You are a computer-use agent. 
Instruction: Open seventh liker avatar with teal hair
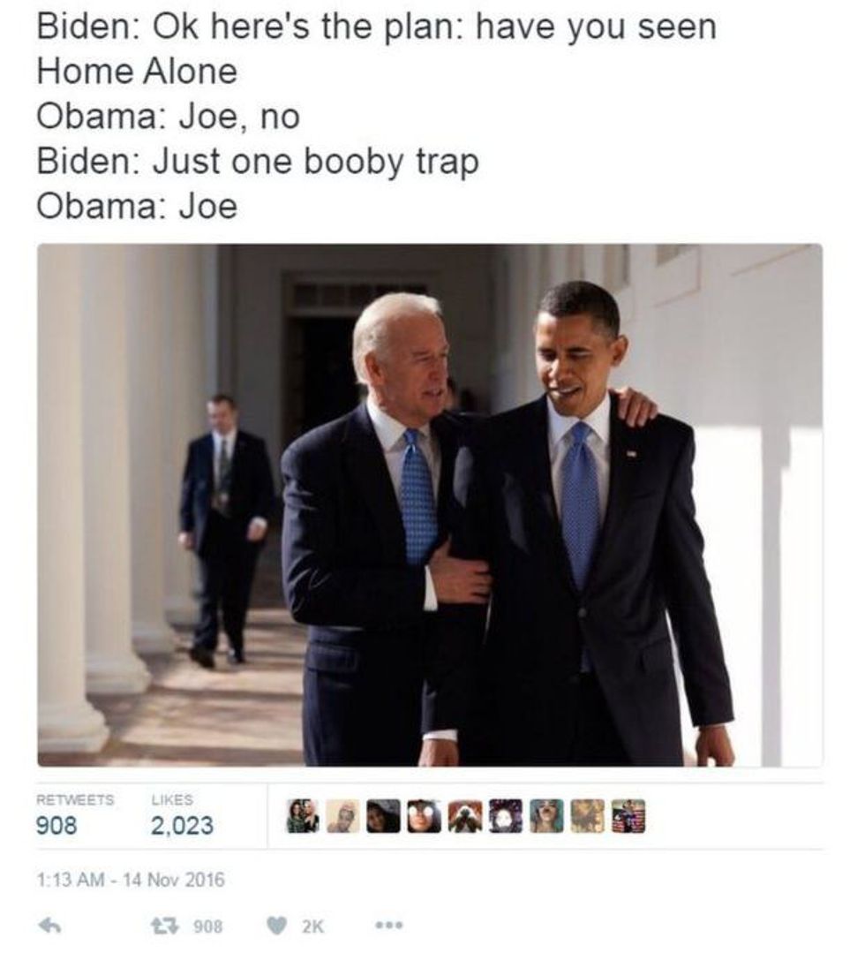coord(547,815)
